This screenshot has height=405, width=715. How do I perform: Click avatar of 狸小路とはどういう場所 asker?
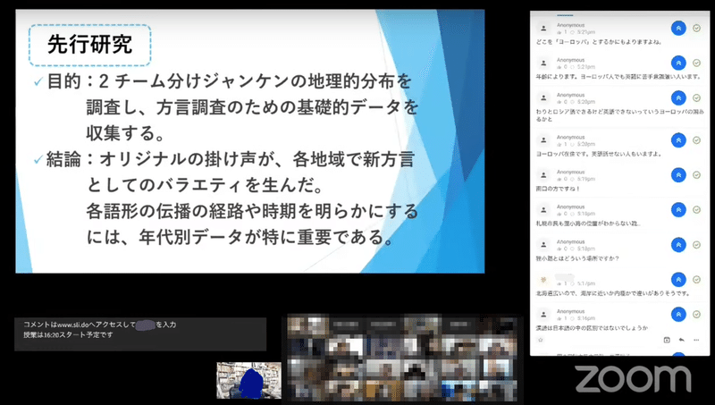pos(543,245)
